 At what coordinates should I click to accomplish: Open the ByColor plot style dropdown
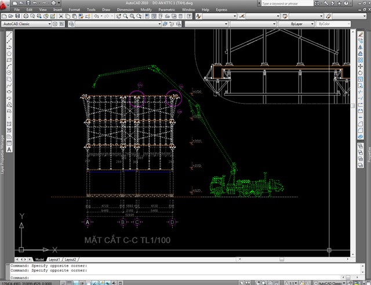coord(333,24)
